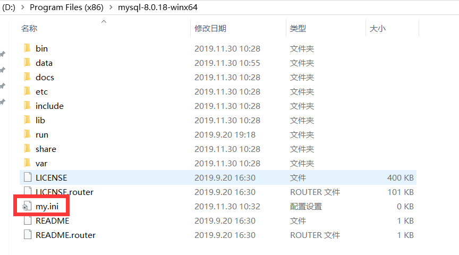459x255 pixels.
Task: Click the docs folder icon
Action: click(27, 76)
